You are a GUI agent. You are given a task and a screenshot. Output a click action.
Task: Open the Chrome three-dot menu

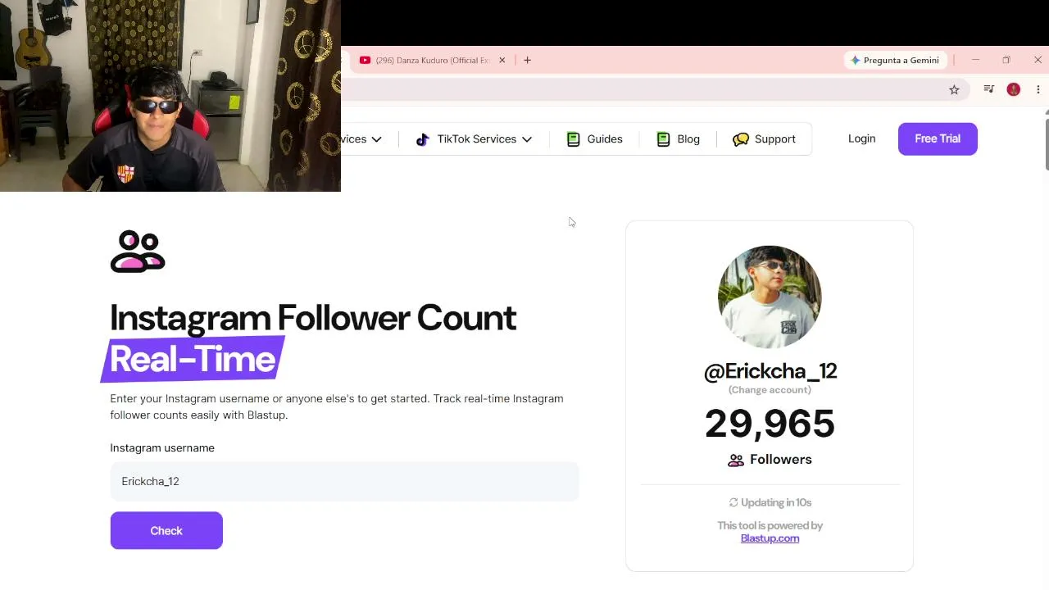click(x=1038, y=89)
